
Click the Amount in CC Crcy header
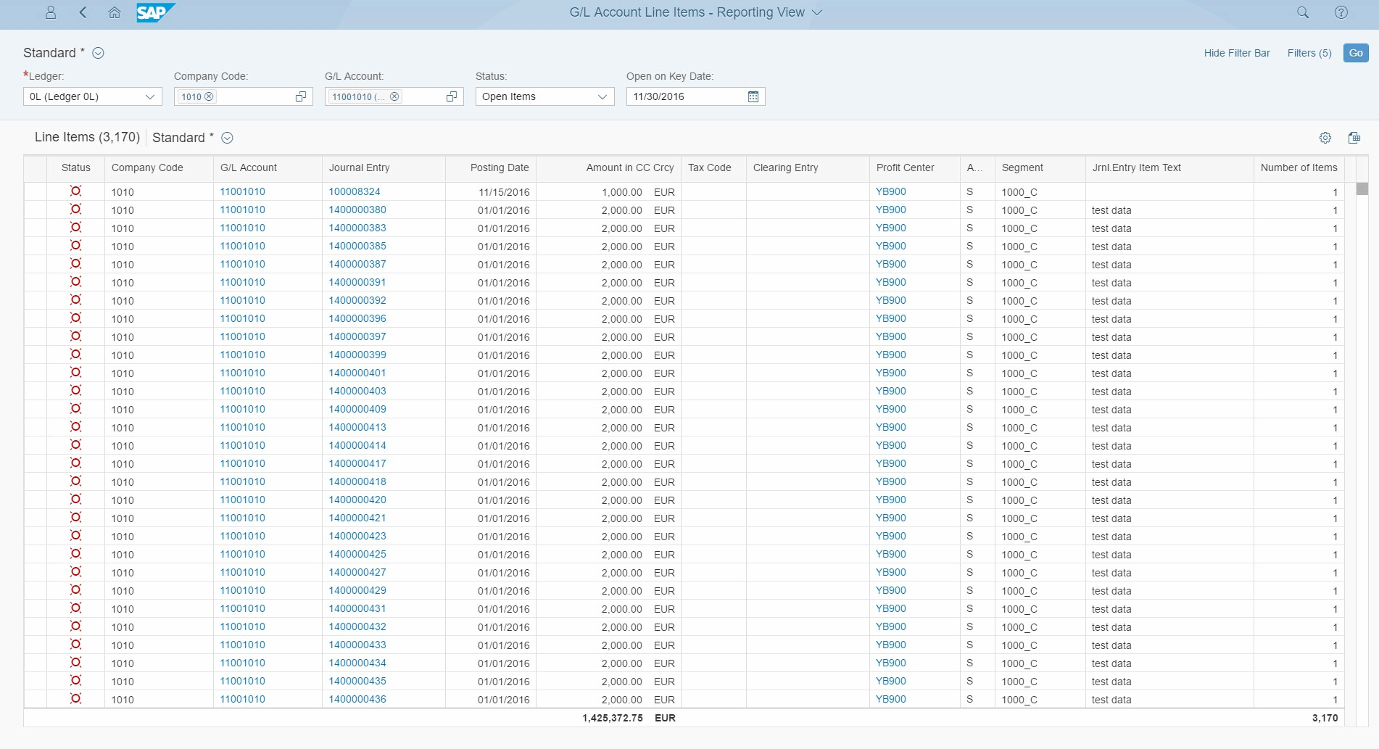coord(629,167)
